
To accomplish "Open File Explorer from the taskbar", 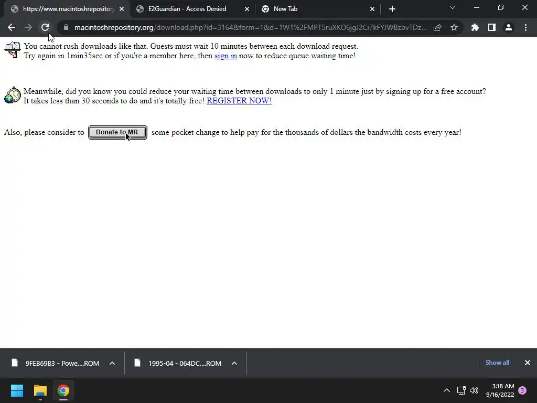I will 40,390.
